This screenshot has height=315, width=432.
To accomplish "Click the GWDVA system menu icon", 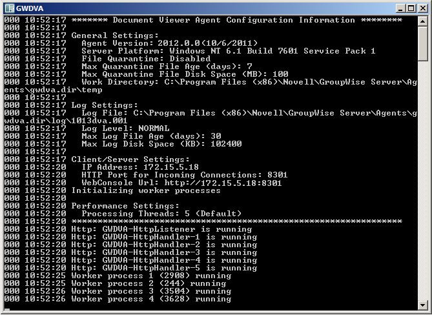I will click(8, 7).
